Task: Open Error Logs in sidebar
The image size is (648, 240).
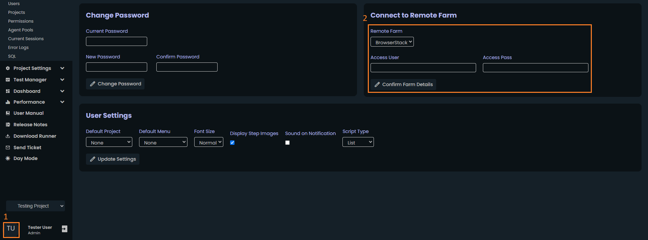Action: pos(18,48)
